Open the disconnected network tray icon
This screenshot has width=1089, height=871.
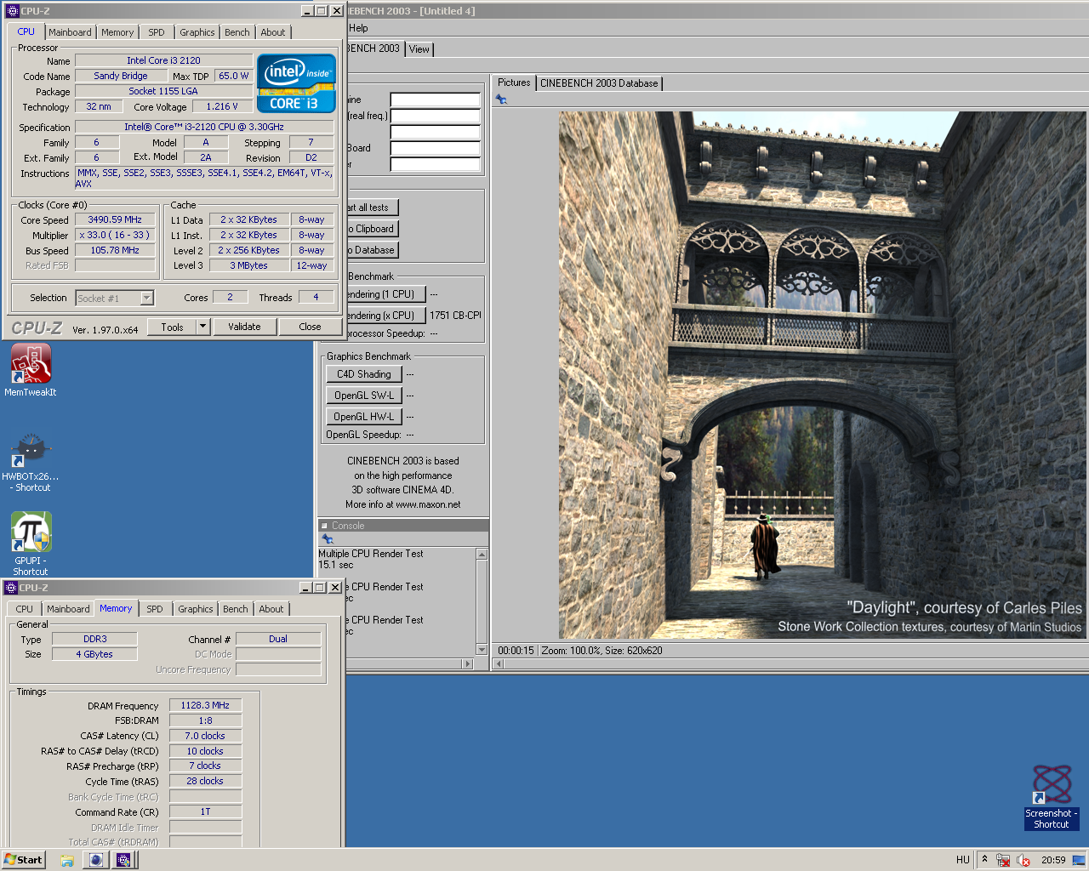tap(1003, 860)
